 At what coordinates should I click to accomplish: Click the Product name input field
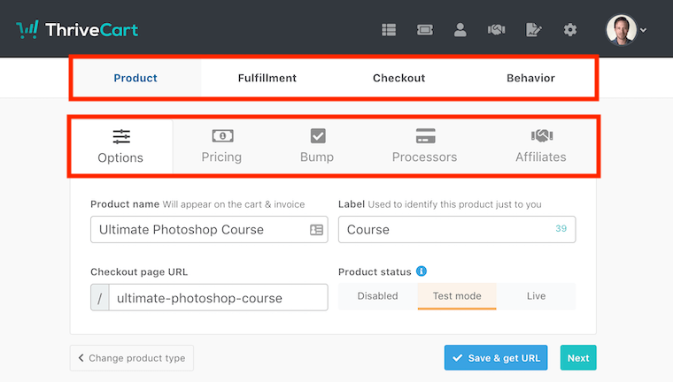[209, 229]
